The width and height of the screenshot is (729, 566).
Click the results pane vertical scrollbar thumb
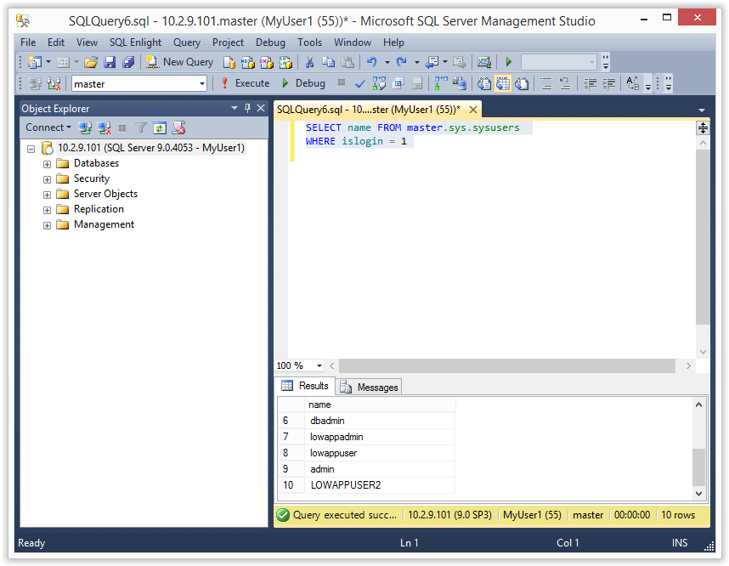pos(698,467)
